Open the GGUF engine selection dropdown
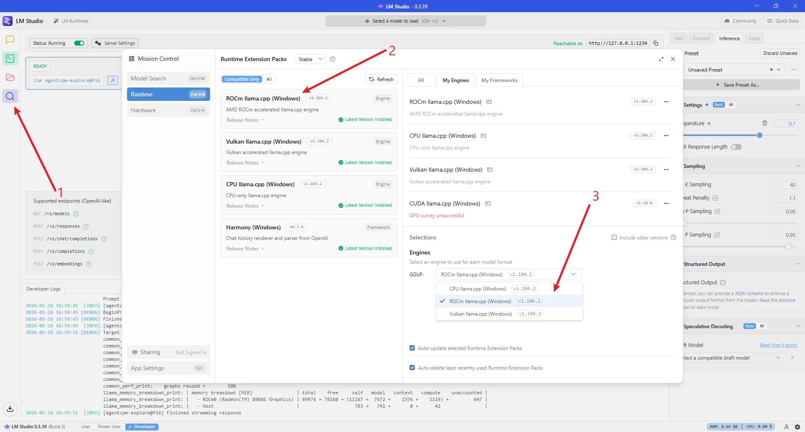This screenshot has width=805, height=432. click(509, 274)
